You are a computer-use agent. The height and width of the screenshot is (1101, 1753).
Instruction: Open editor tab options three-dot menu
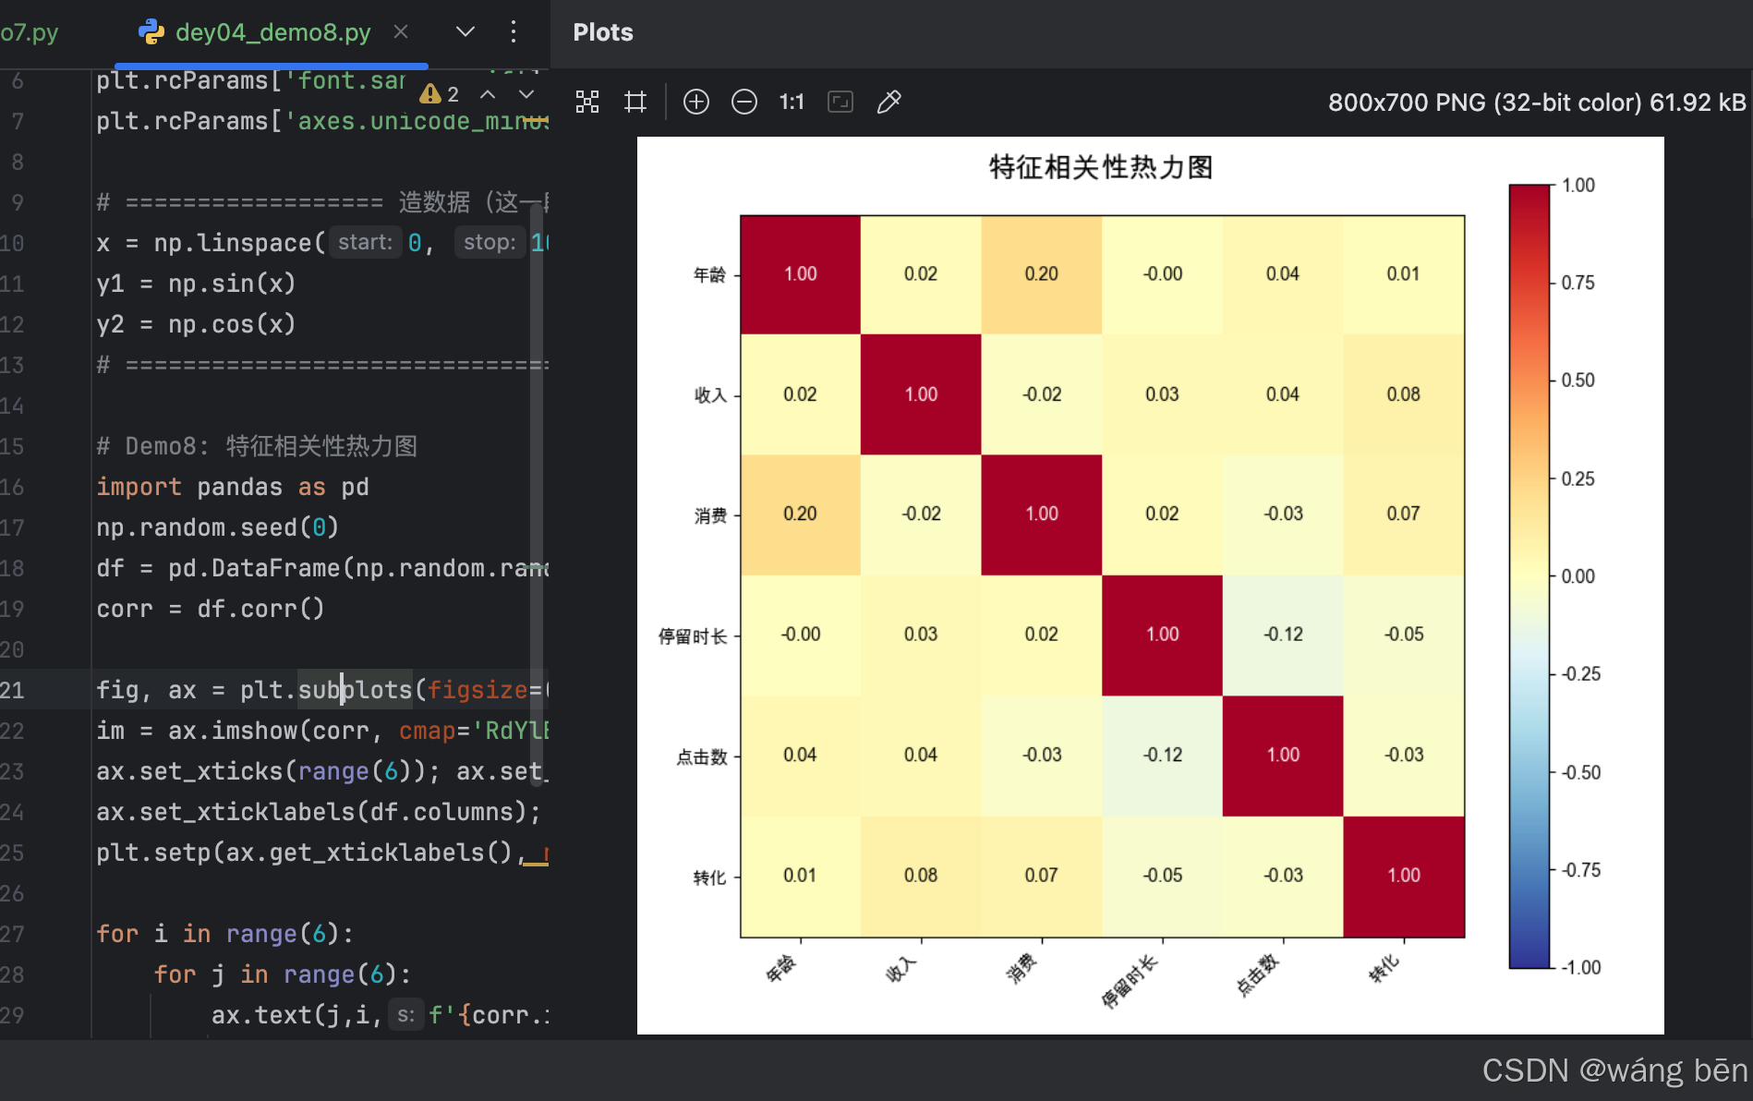(514, 32)
